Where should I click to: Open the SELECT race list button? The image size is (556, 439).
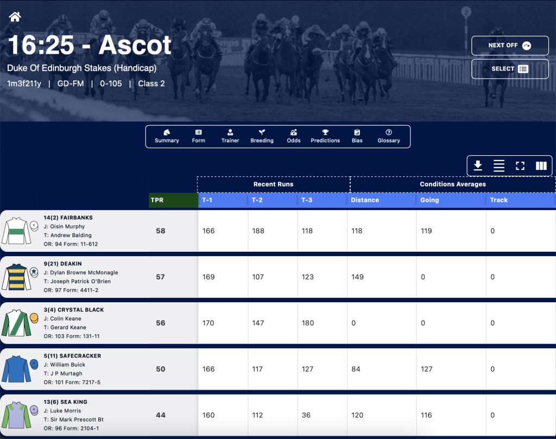(x=510, y=69)
